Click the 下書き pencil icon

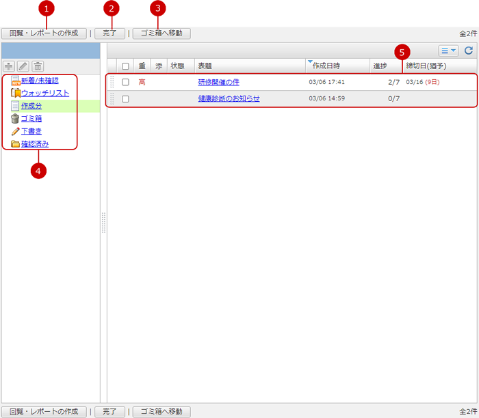(x=15, y=131)
